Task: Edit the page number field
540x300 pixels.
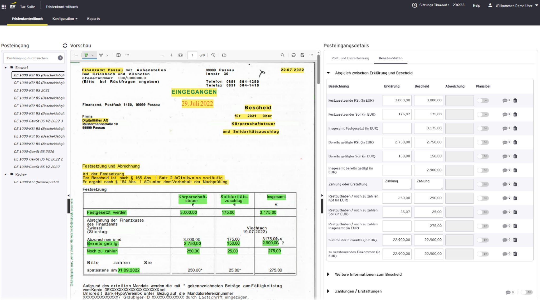Action: pyautogui.click(x=192, y=55)
